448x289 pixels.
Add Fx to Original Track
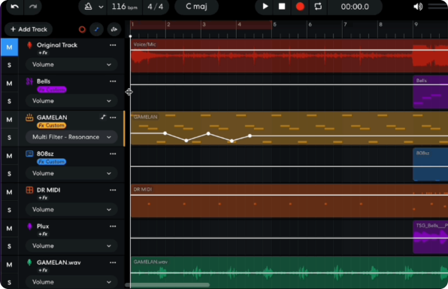coord(43,53)
